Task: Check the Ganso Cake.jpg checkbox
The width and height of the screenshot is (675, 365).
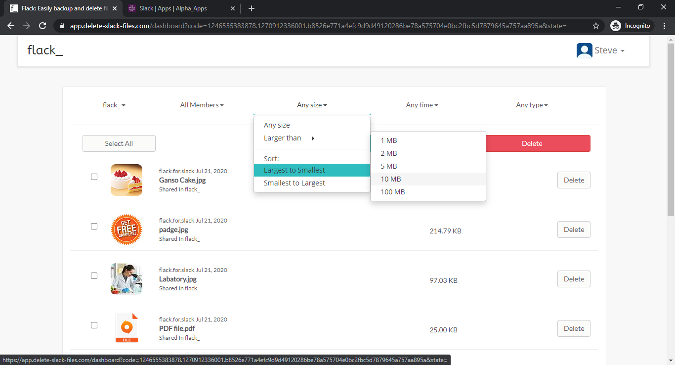Action: [94, 177]
